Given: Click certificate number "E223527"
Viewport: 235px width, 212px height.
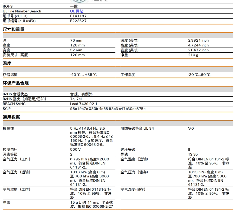Looking at the screenshot, I should tap(78, 21).
